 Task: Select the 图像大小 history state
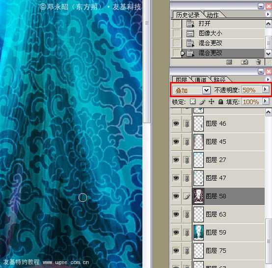223,33
